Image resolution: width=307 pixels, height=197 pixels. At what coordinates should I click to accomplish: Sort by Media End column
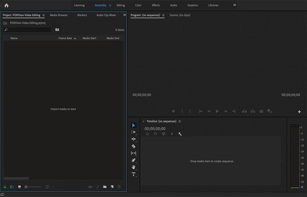coord(113,38)
